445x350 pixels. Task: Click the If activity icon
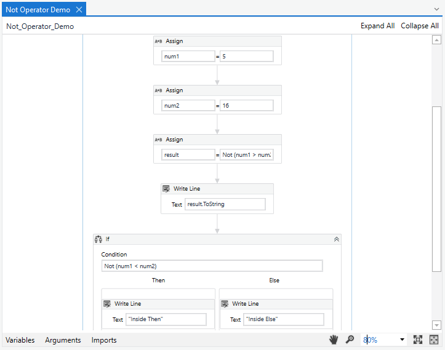pos(98,239)
